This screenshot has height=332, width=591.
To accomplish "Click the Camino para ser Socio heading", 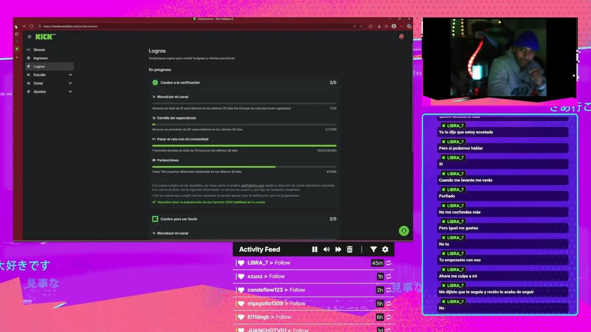I will [179, 219].
